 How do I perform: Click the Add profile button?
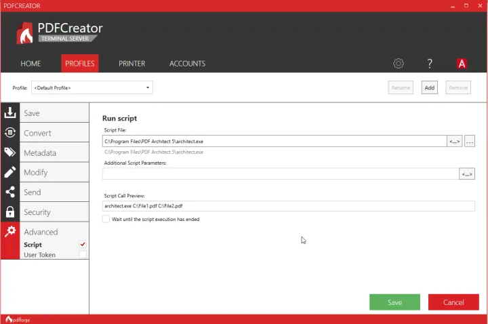(429, 87)
